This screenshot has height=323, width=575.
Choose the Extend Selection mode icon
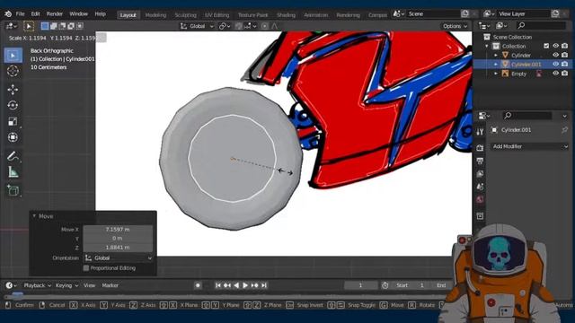[x=54, y=26]
